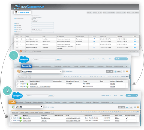The height and width of the screenshot is (130, 144).
Task: Click the Accounts folder icon
Action: coord(19,71)
